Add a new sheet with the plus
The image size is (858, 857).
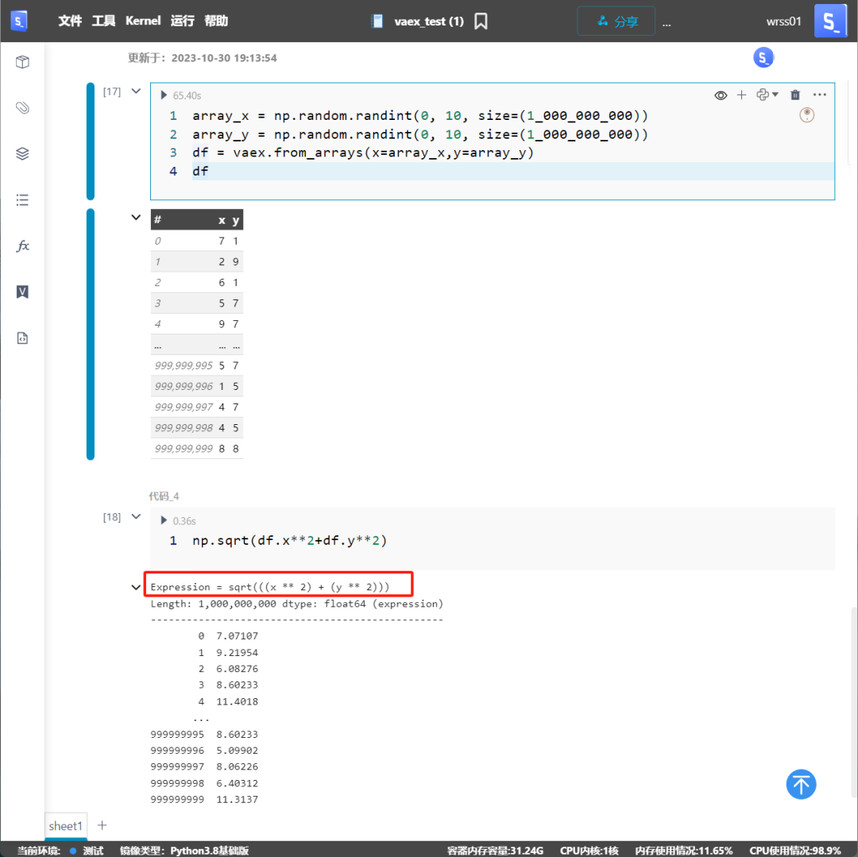click(x=102, y=825)
